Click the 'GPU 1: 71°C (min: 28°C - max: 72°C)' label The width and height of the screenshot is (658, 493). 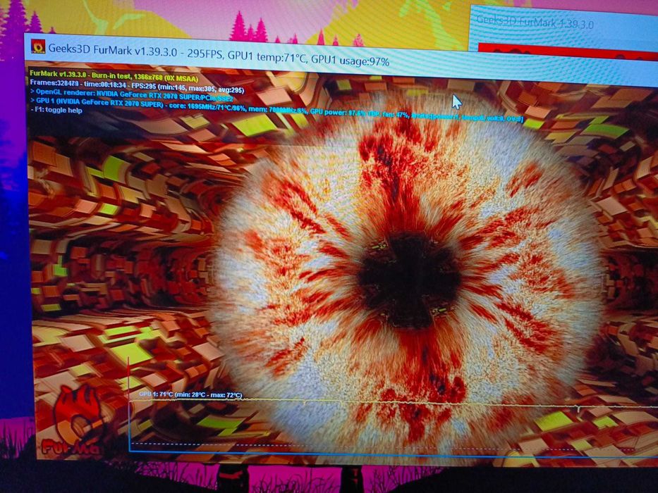(x=190, y=395)
